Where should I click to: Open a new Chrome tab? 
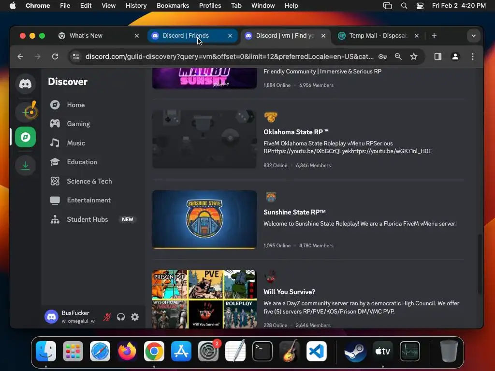click(434, 36)
